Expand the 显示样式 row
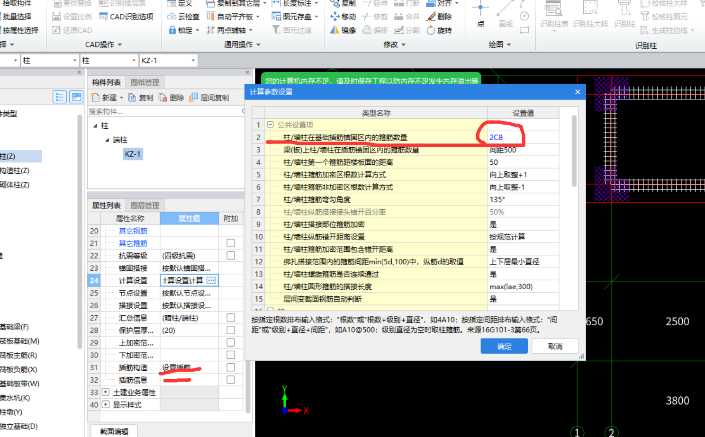Image resolution: width=705 pixels, height=437 pixels. [x=106, y=404]
